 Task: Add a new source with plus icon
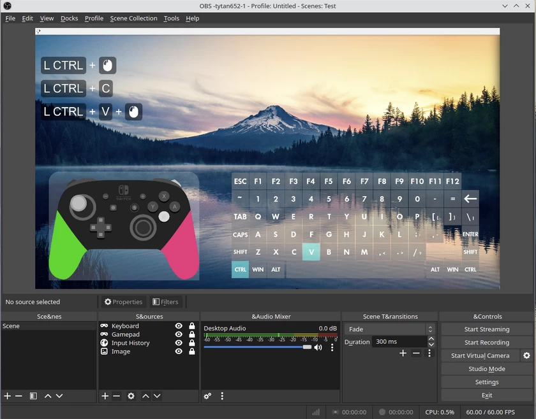pos(105,396)
